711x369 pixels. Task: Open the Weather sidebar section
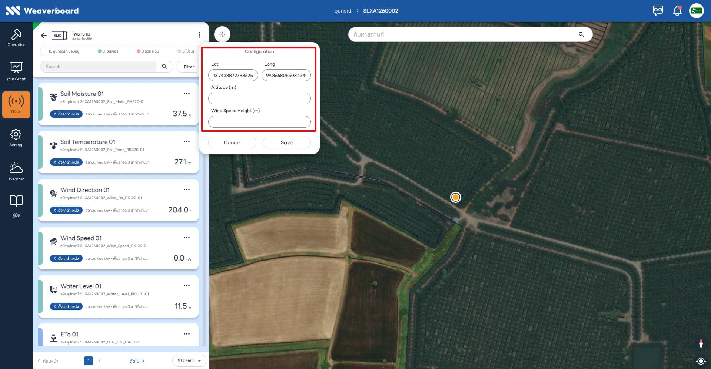[x=16, y=171]
